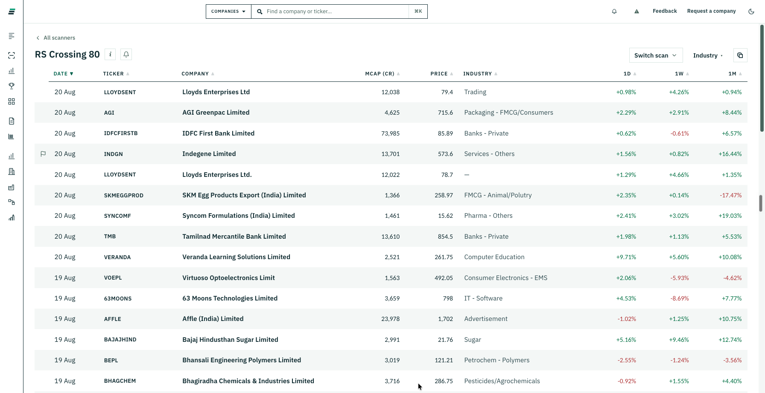765x393 pixels.
Task: Open Virtuoso Optoelectronics Limit link
Action: click(229, 278)
